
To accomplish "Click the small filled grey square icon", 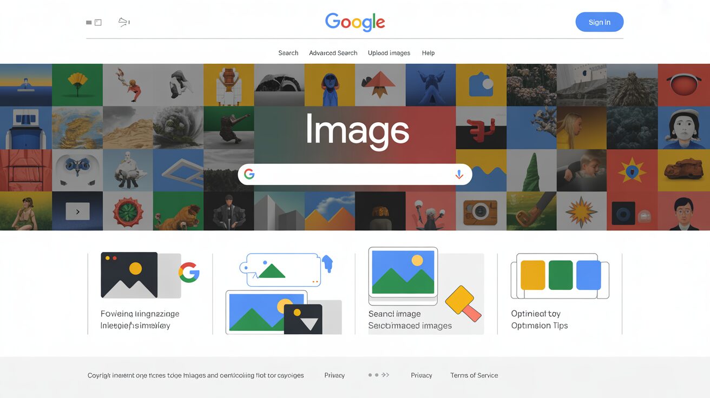I will (89, 22).
